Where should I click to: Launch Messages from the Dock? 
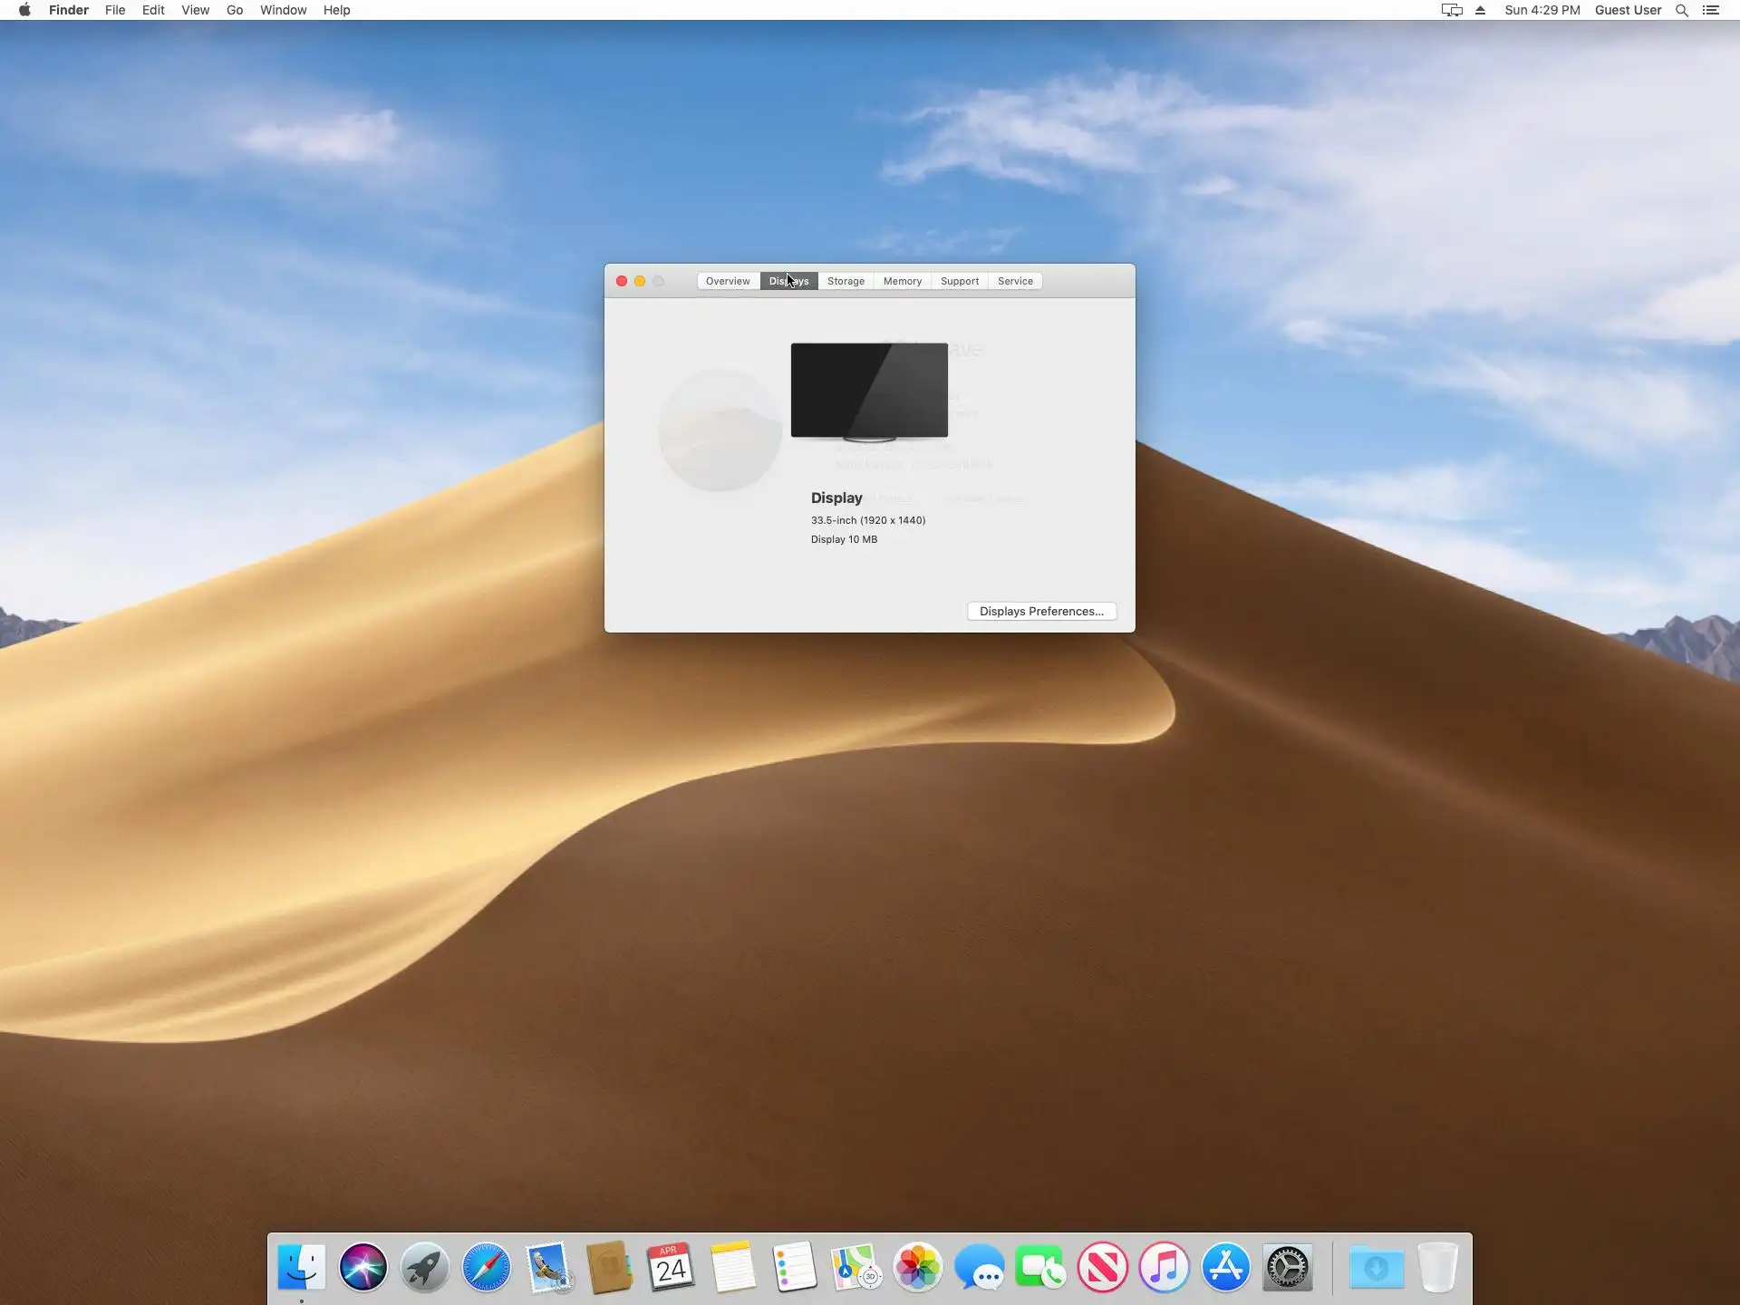979,1267
